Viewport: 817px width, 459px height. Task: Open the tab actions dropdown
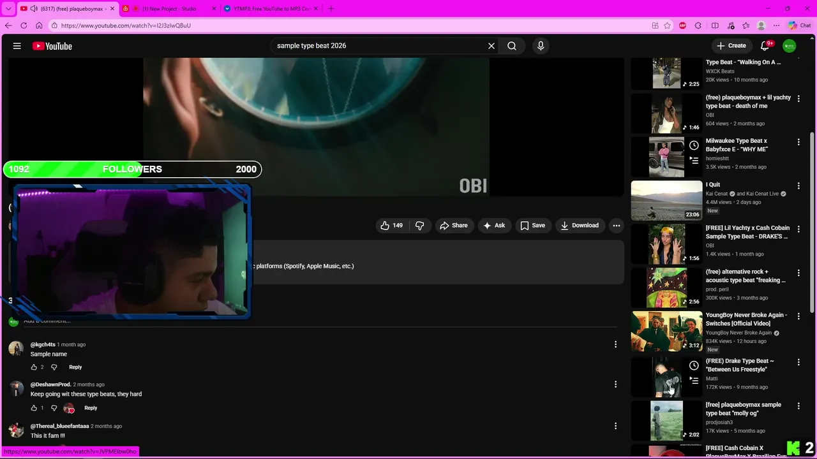(x=8, y=9)
